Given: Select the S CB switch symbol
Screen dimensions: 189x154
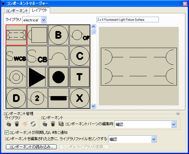Looking at the screenshot, I should [37, 56].
